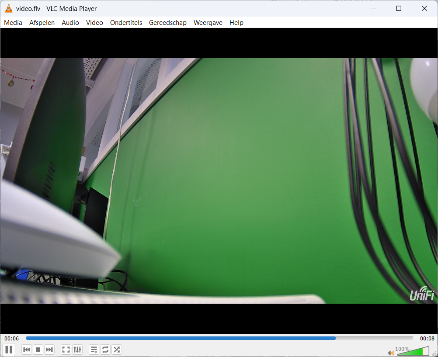Stop playback with the stop button

pyautogui.click(x=38, y=350)
